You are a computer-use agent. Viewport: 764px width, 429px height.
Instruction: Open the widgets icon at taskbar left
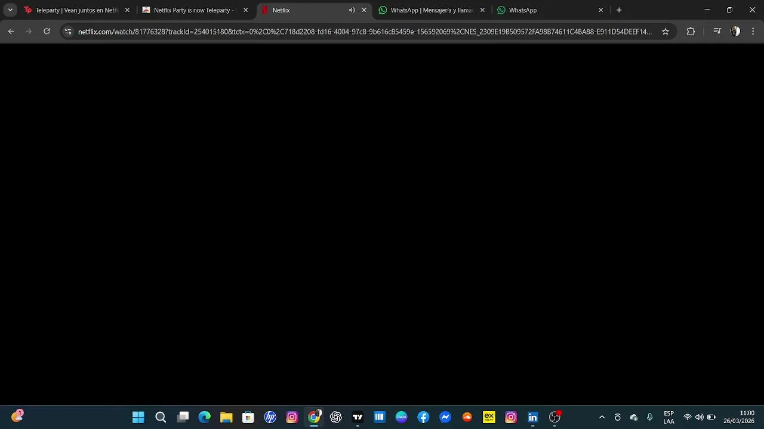coord(17,416)
